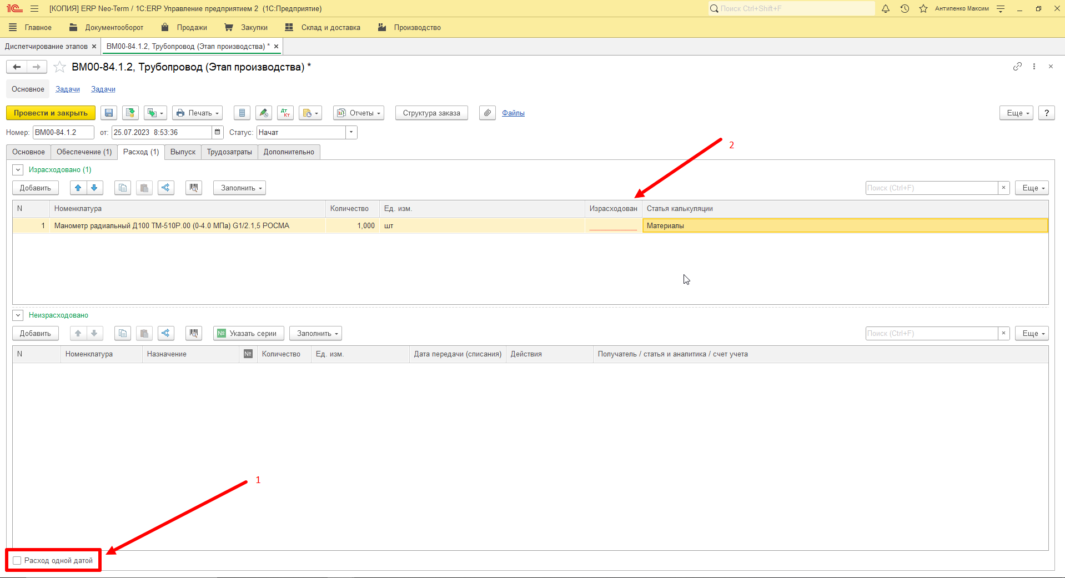
Task: Click the post document icon
Action: [x=130, y=113]
